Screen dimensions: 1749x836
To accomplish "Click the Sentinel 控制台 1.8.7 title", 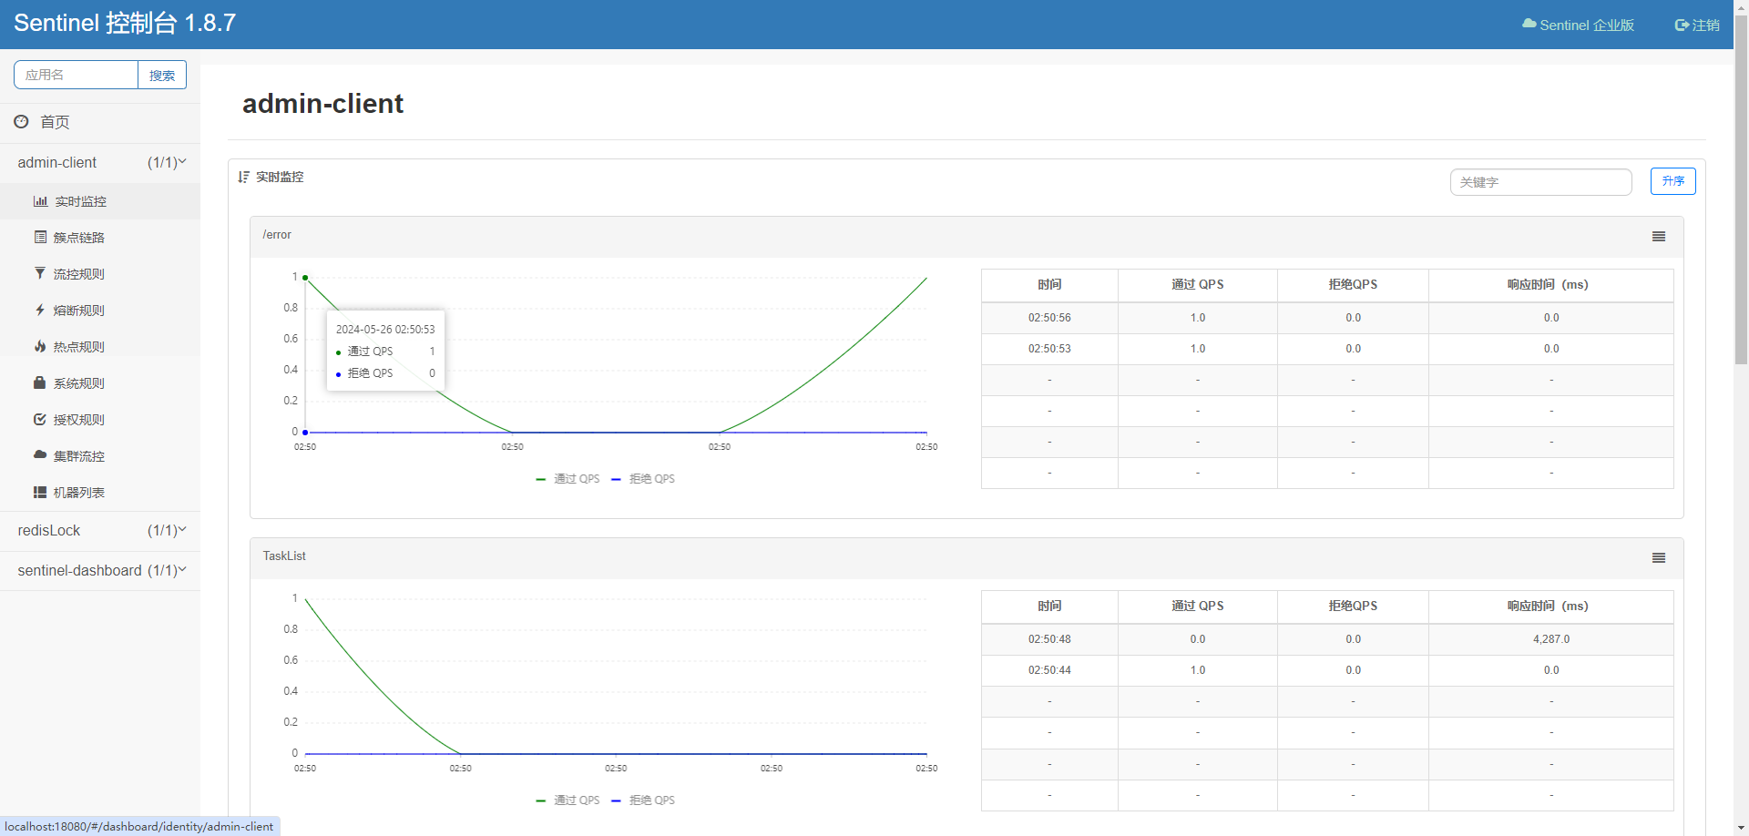I will click(x=125, y=23).
